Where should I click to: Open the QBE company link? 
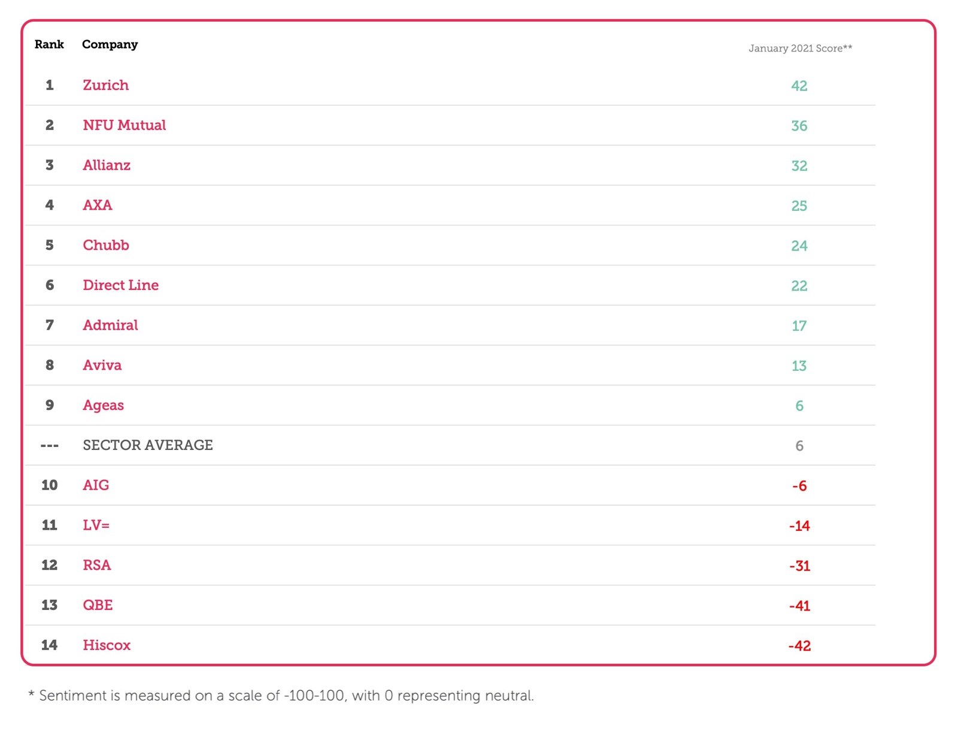coord(98,605)
